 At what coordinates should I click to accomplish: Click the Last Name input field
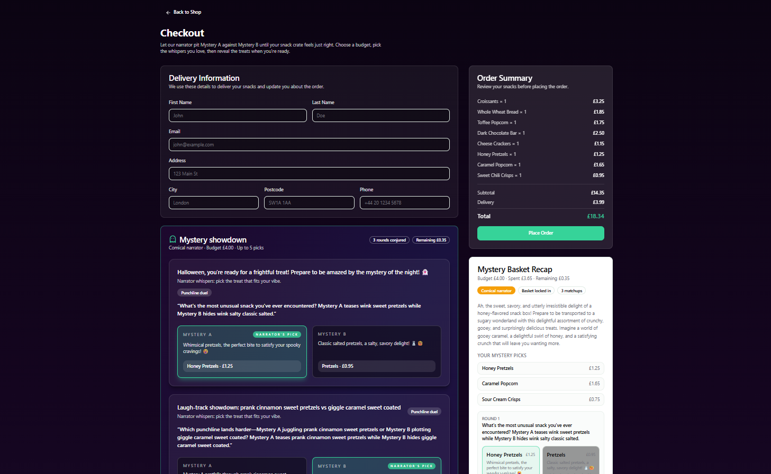point(381,116)
